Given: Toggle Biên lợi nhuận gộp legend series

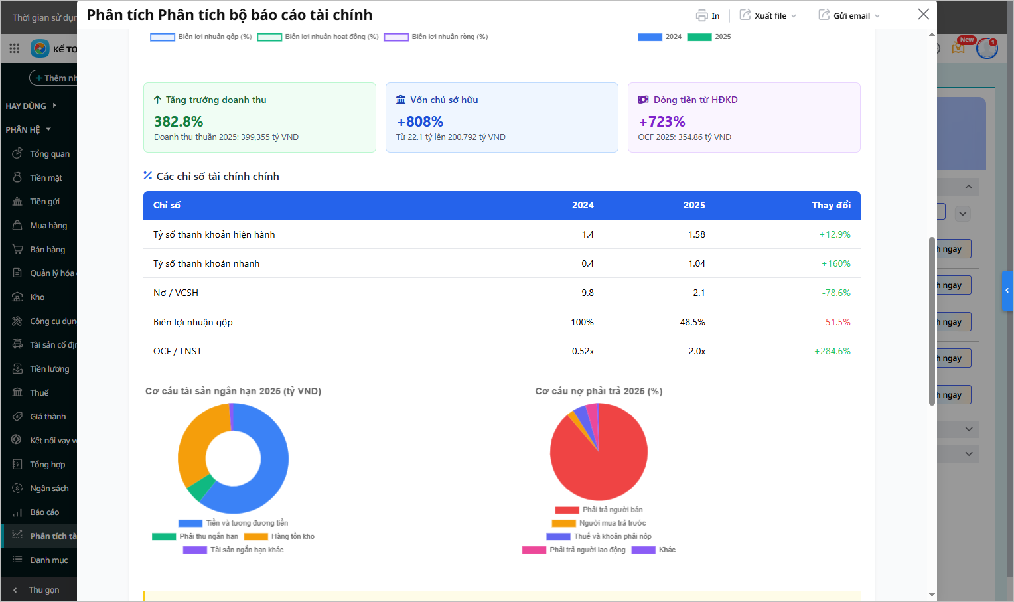Looking at the screenshot, I should (x=202, y=37).
